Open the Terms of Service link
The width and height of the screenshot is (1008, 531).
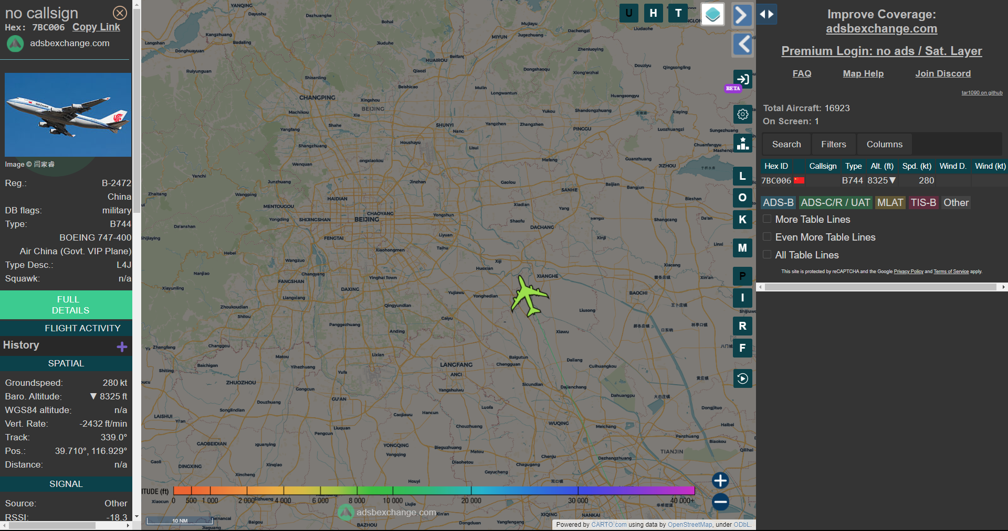(x=951, y=272)
